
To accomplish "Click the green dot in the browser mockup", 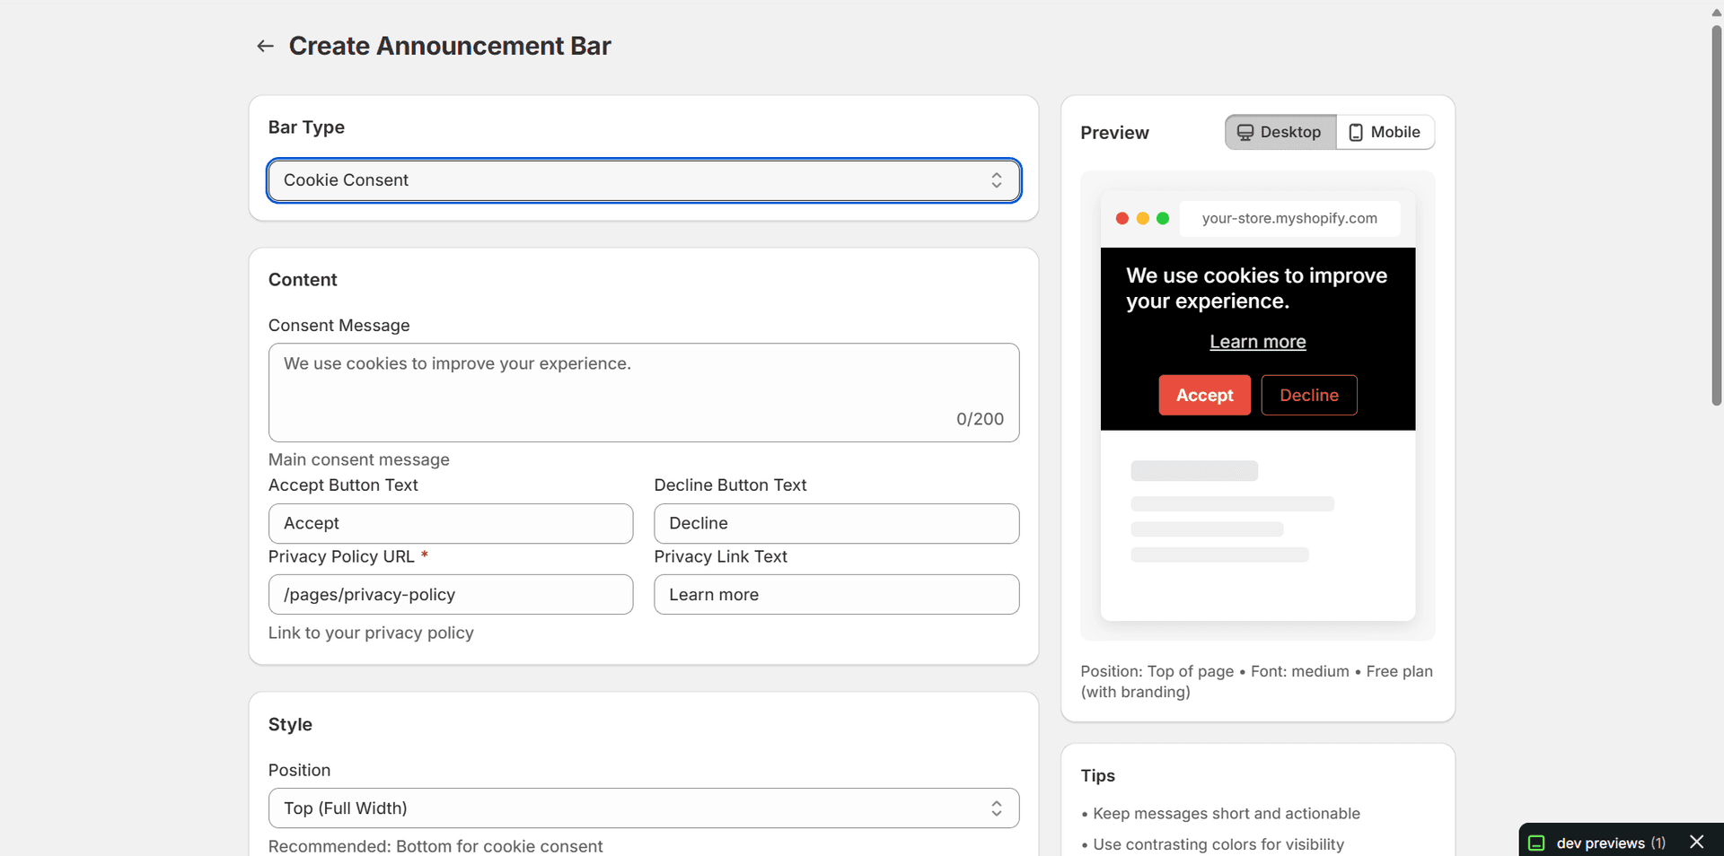I will click(x=1164, y=218).
